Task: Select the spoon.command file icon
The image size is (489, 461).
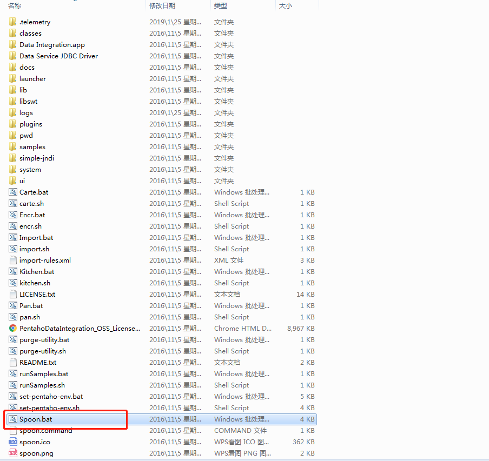Action: click(13, 431)
